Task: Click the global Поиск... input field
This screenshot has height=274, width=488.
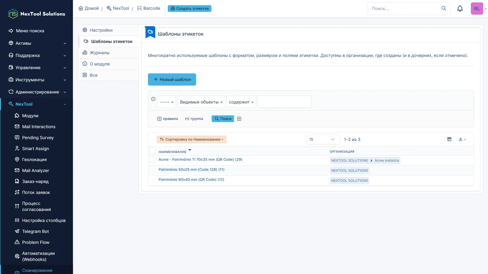Action: (404, 9)
